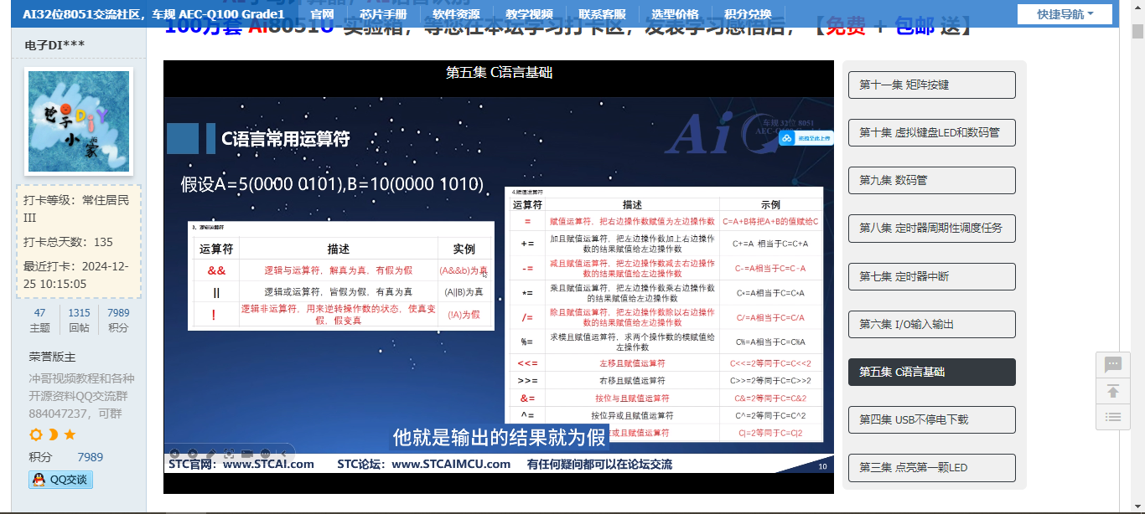Viewport: 1145px width, 514px height.
Task: Click the sun level badge under 荣誉版主
Action: 36,434
